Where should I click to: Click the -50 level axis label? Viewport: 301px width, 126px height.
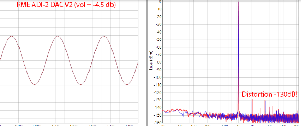159,40
